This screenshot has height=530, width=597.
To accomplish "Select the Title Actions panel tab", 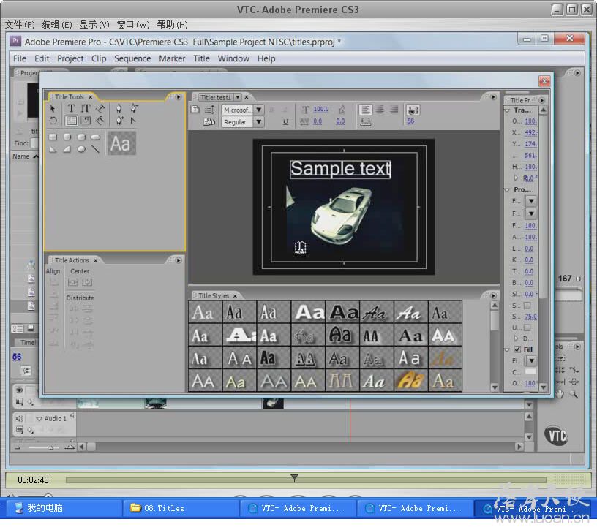I will (x=72, y=260).
